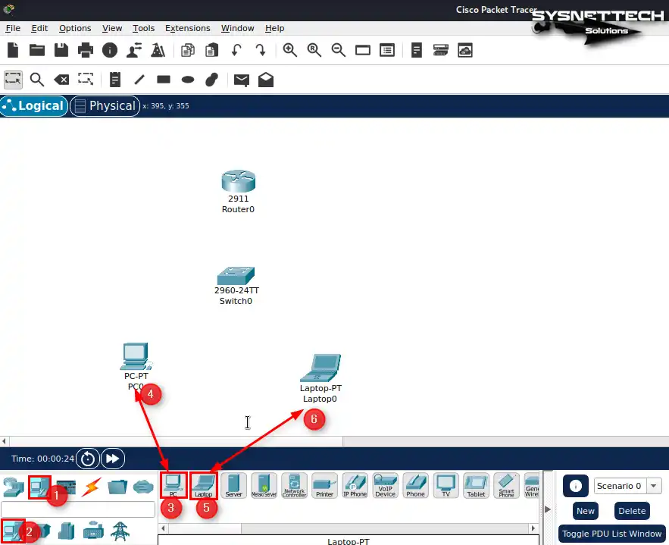Click the Fast Forward Time button

point(113,459)
